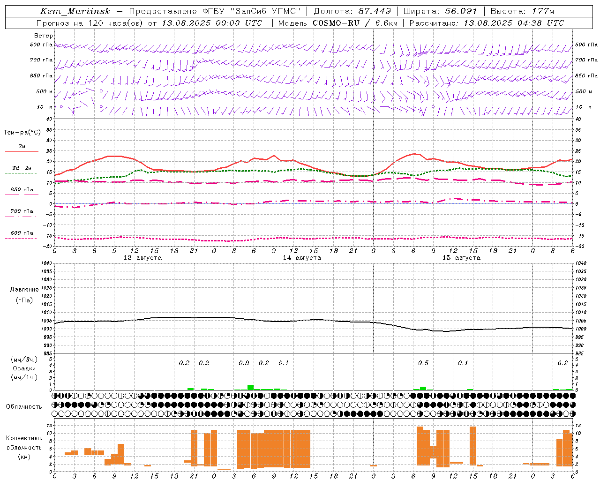The width and height of the screenshot is (600, 480).
Task: Click the left 700 гПа wind level label
Action: 41,60
